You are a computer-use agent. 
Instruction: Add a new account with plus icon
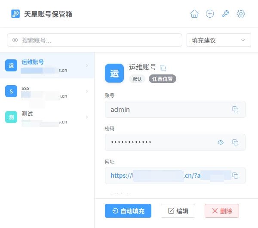click(x=210, y=14)
